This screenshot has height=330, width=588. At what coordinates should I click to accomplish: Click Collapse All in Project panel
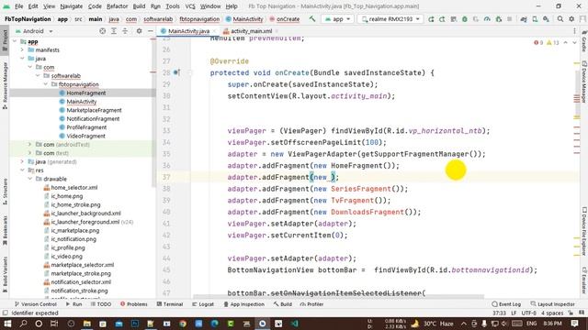tap(125, 31)
